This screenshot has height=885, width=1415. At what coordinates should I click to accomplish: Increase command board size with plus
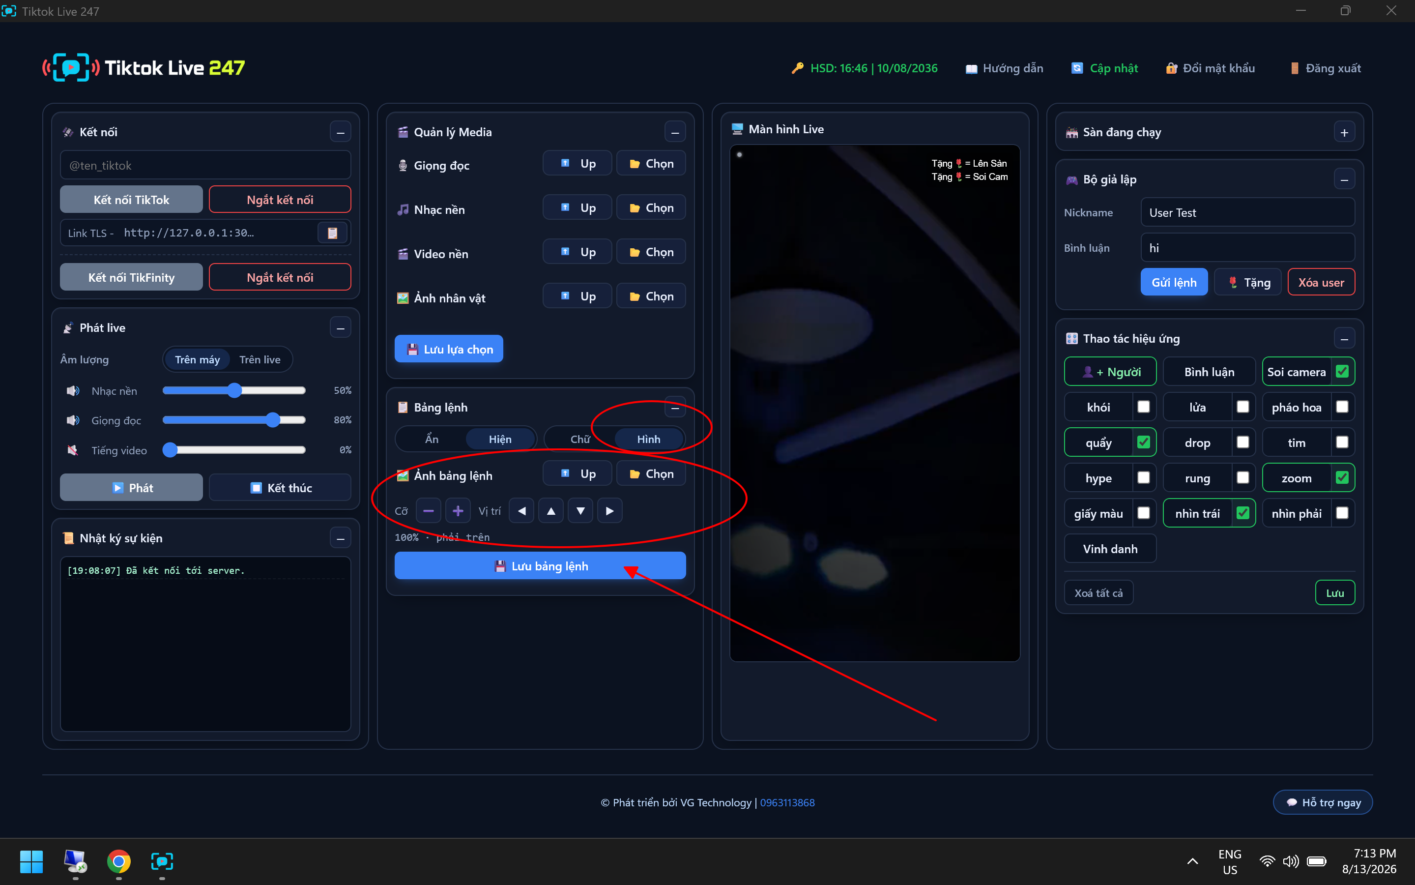(458, 511)
